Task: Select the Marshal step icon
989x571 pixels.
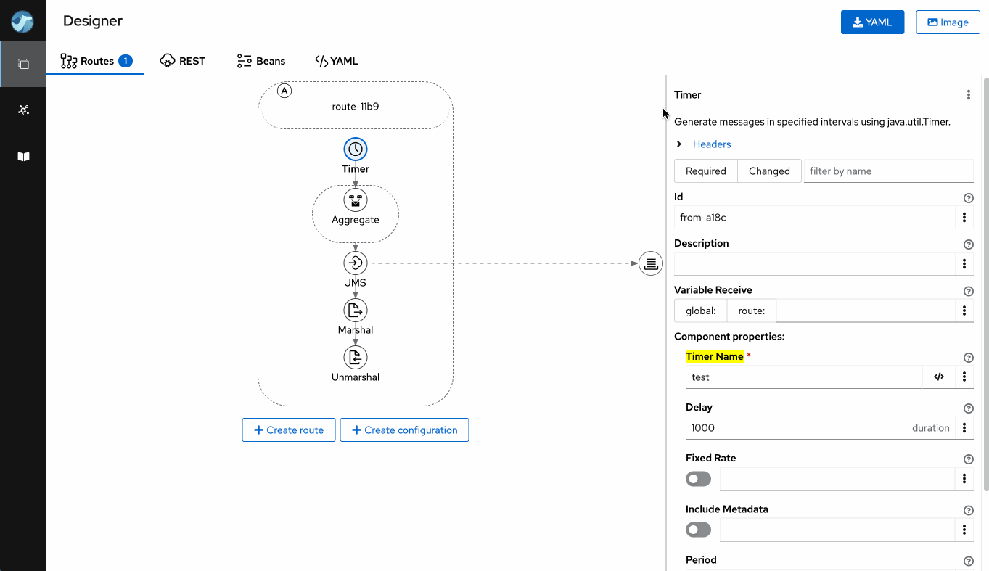Action: pyautogui.click(x=356, y=311)
